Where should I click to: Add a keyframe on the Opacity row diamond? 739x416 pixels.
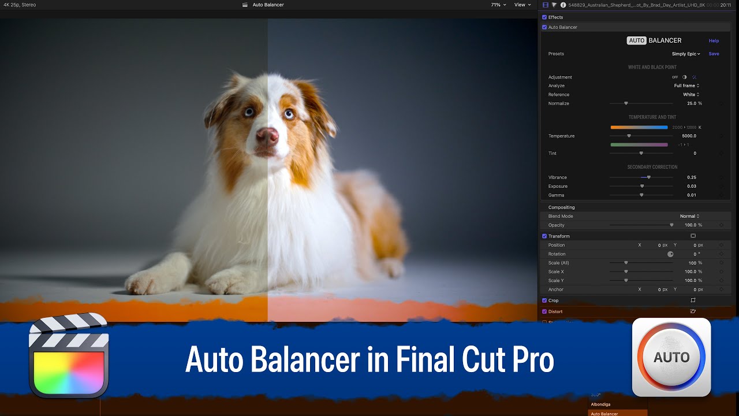(721, 225)
